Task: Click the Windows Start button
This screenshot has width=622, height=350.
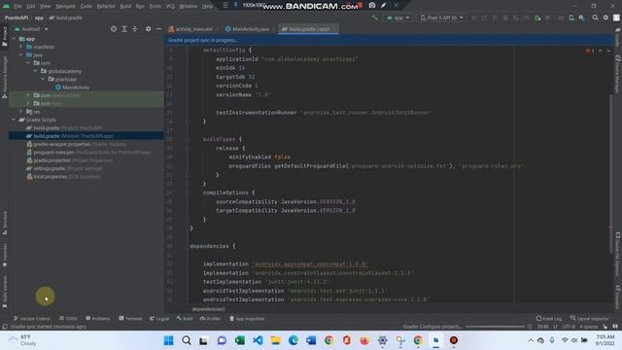Action: pos(168,340)
